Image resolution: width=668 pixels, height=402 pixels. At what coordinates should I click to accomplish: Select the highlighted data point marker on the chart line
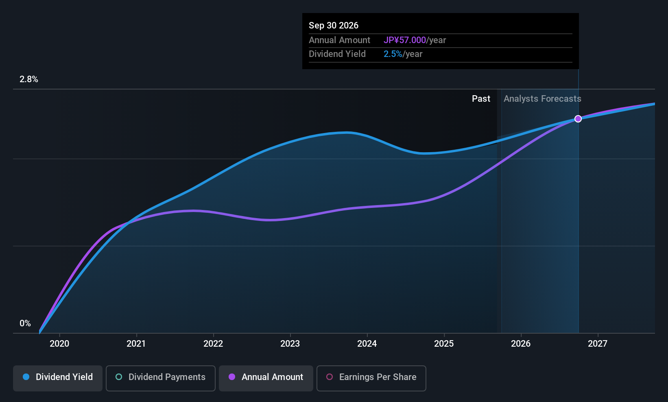tap(578, 119)
